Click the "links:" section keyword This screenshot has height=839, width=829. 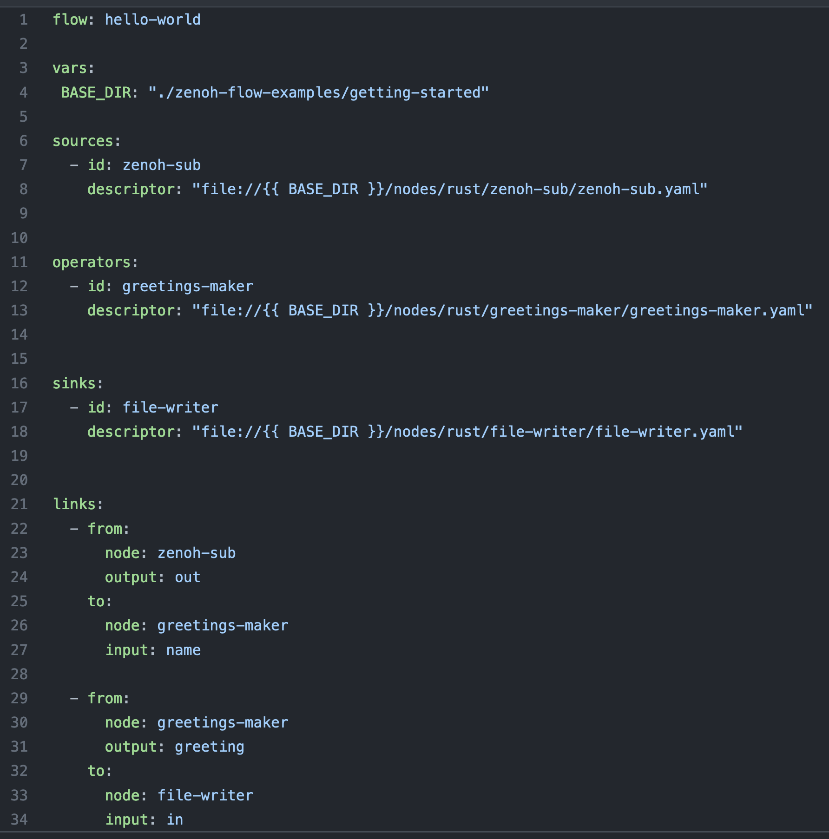(x=77, y=504)
